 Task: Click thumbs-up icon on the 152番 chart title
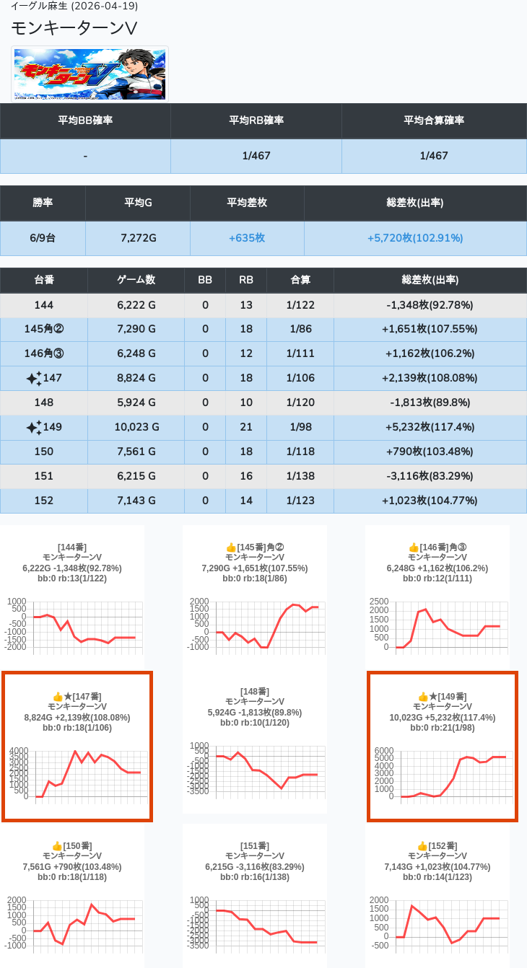[422, 846]
